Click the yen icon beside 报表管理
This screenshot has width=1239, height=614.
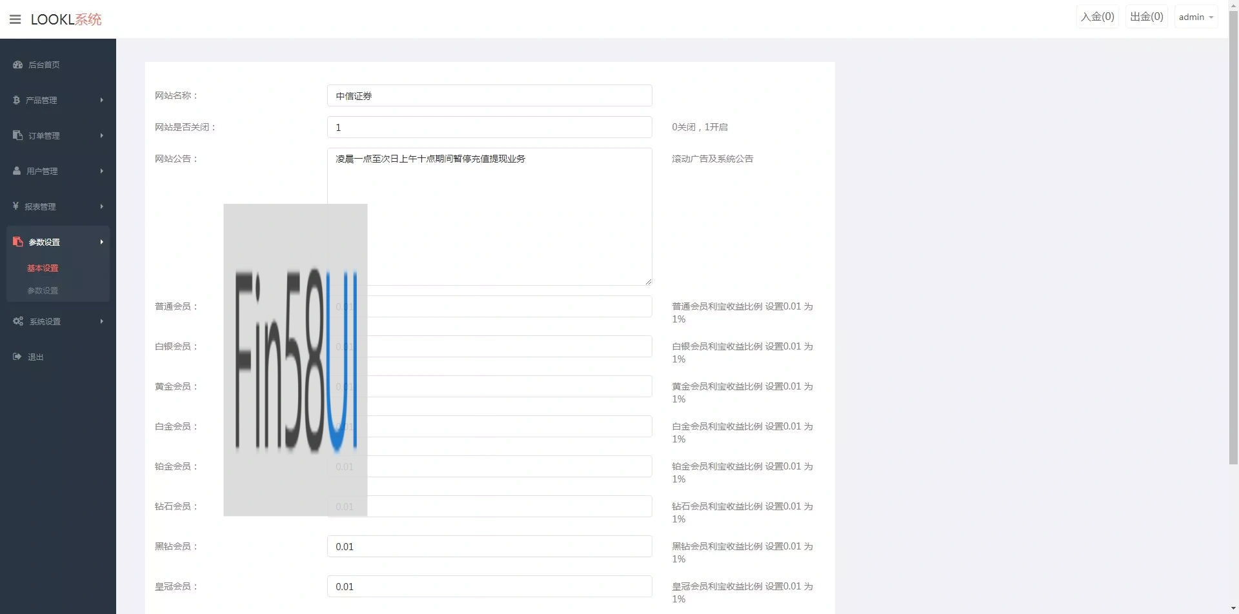(x=15, y=206)
